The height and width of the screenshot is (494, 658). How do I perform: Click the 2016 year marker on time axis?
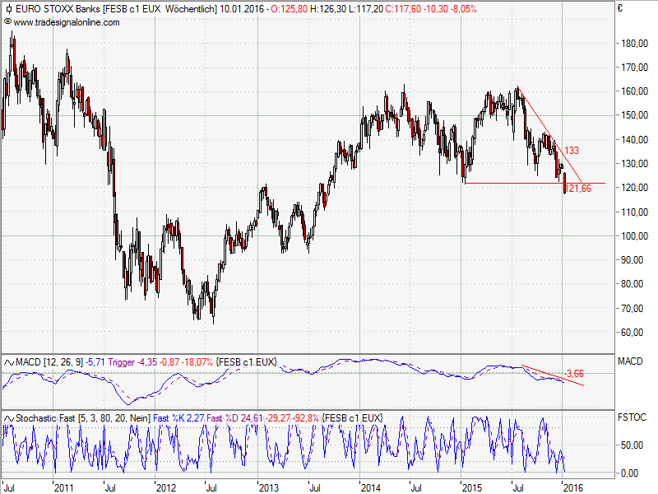pyautogui.click(x=572, y=487)
